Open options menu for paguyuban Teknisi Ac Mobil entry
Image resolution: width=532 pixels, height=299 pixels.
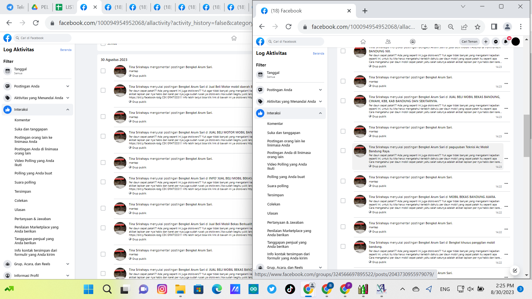point(506,159)
